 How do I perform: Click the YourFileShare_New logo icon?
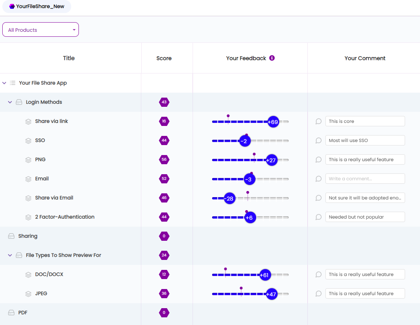pyautogui.click(x=12, y=7)
